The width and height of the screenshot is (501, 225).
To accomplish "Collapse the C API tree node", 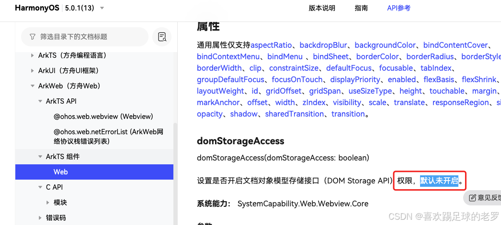I will click(x=40, y=187).
